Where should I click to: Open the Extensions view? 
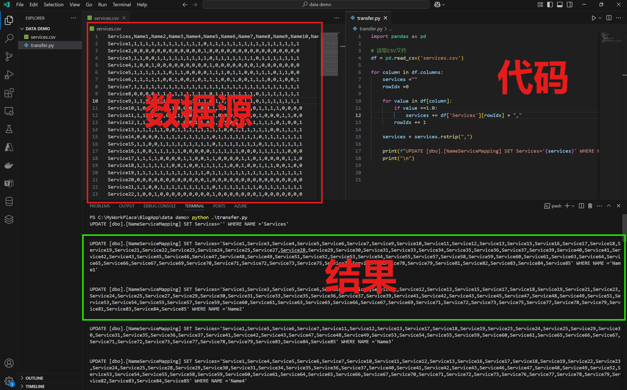pos(9,93)
